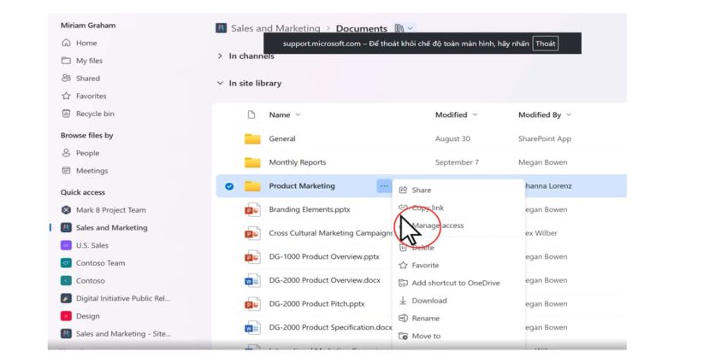Choose Delete from the context menu
727x363 pixels.
tap(417, 247)
